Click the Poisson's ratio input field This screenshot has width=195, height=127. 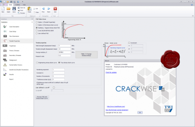click(64, 56)
